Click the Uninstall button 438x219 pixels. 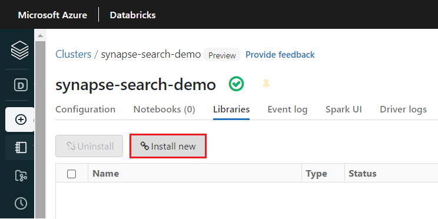click(x=89, y=146)
